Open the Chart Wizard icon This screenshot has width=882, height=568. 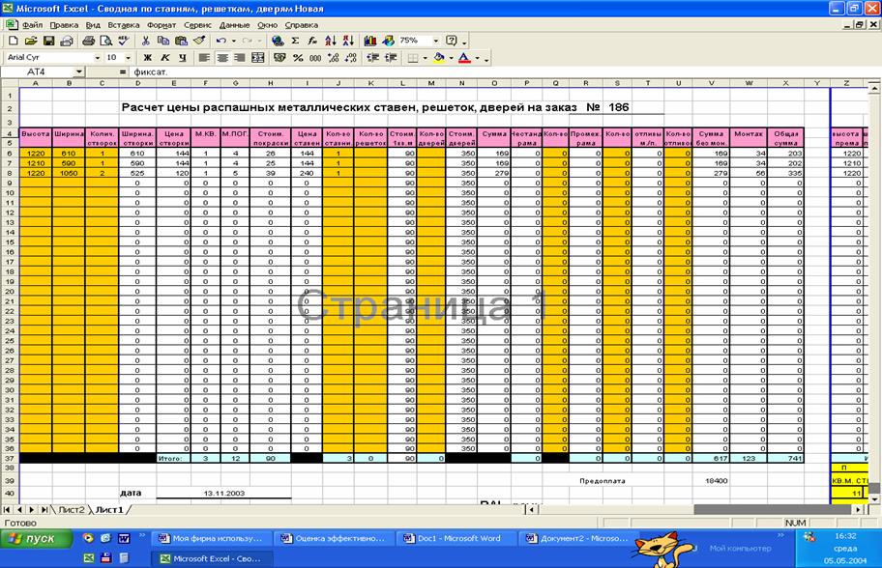(x=370, y=42)
